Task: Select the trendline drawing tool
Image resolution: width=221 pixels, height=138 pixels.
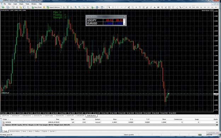Action: tap(125, 7)
